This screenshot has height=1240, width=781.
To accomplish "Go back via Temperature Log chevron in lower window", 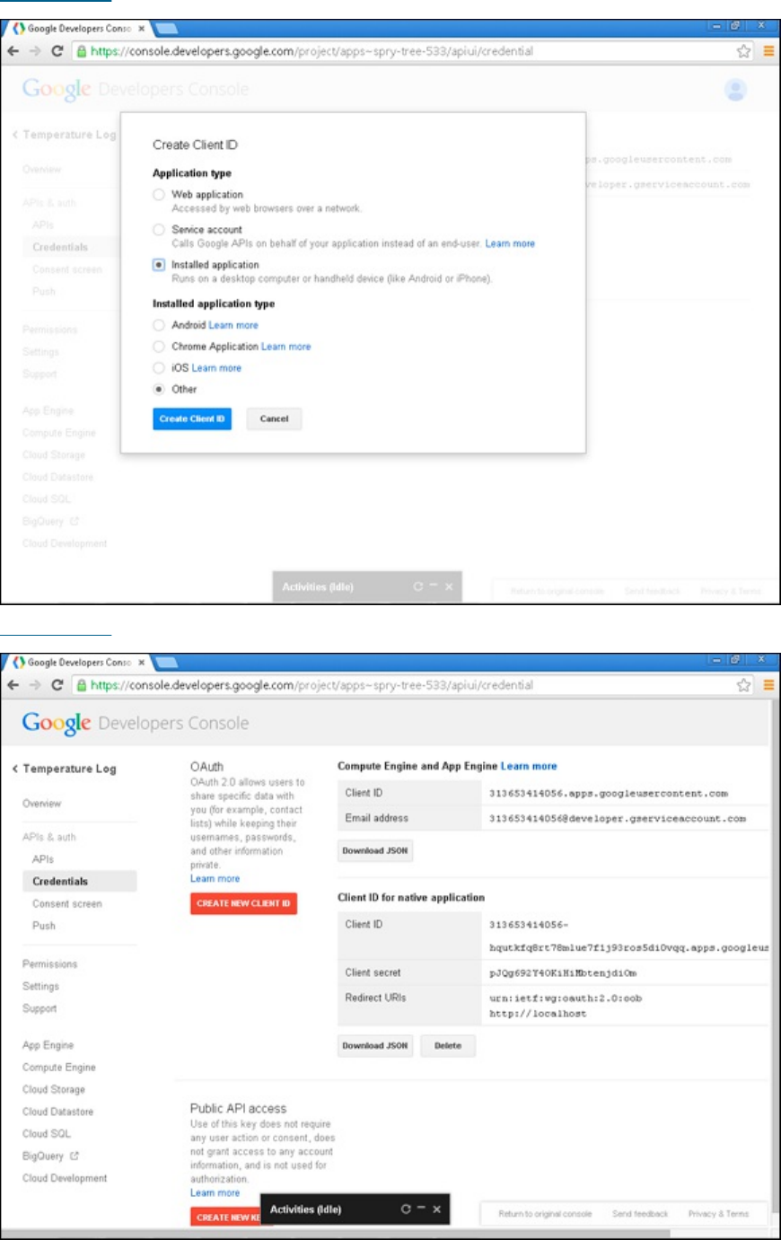I will pyautogui.click(x=15, y=769).
